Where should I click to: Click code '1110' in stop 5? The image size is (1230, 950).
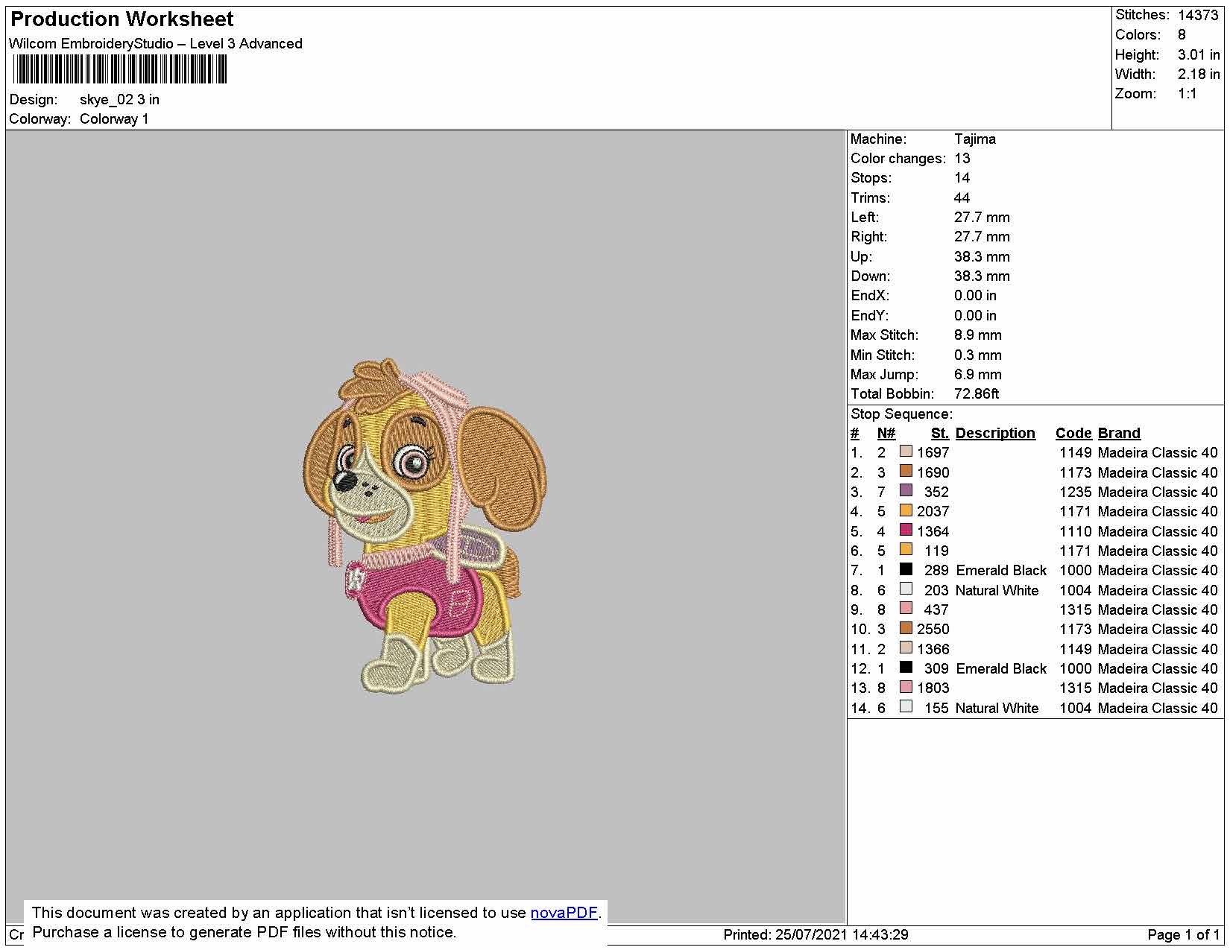(x=1076, y=532)
